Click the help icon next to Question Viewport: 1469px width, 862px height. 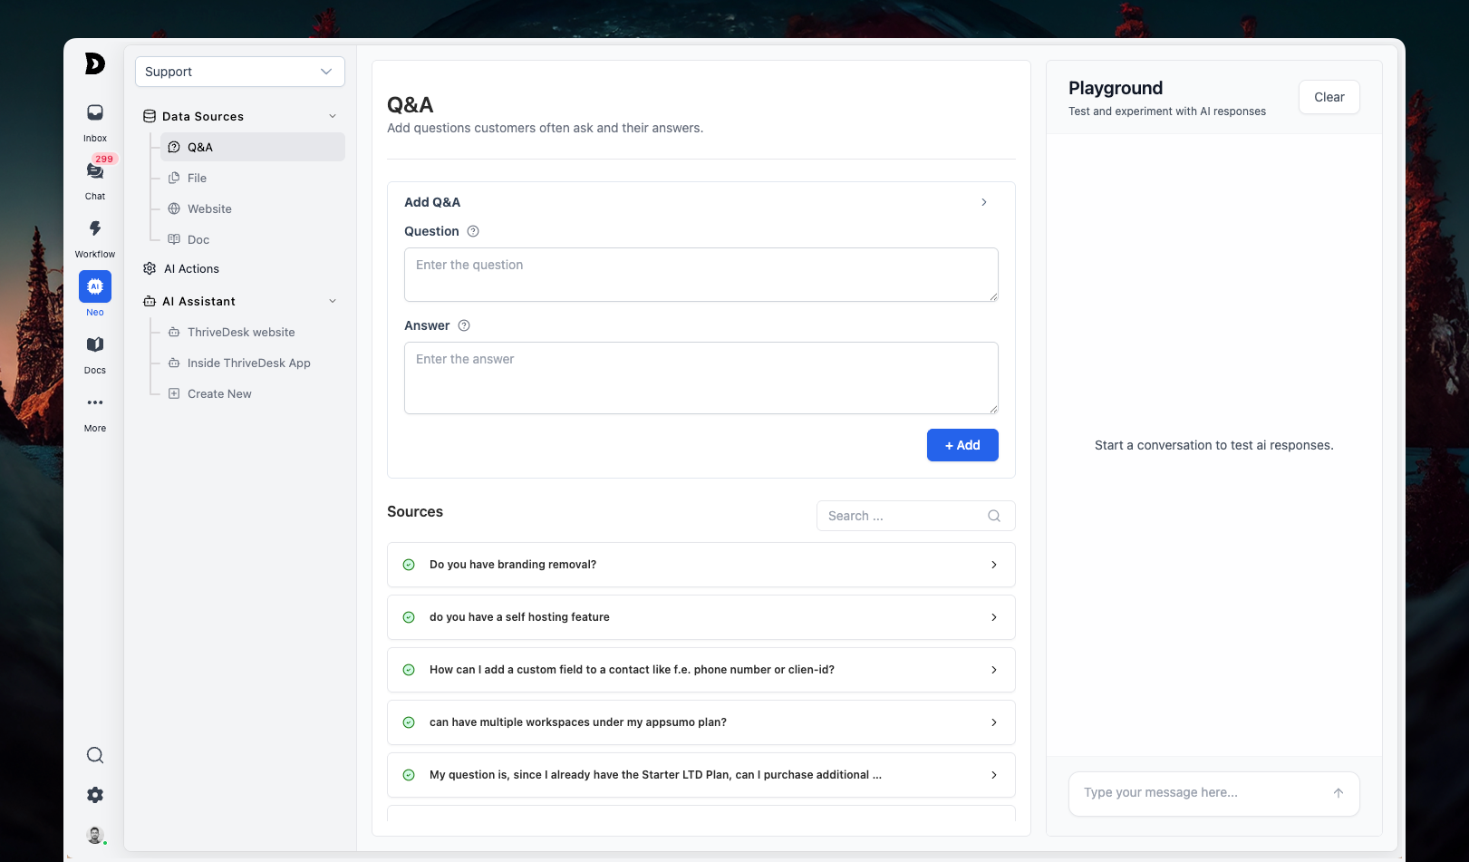[473, 231]
